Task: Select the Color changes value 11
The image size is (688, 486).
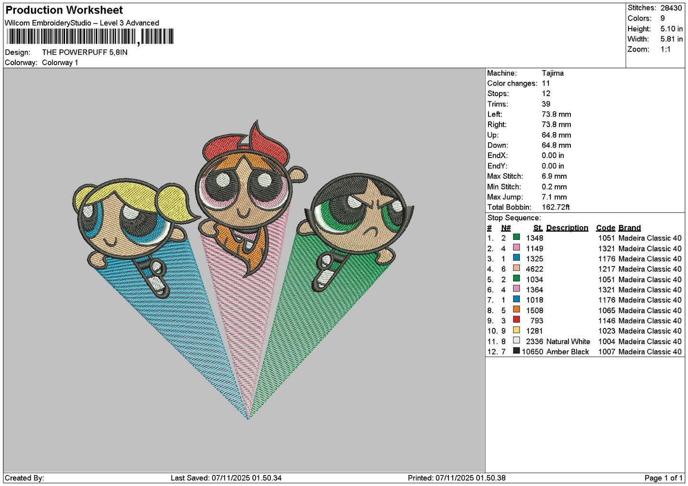Action: coord(546,84)
